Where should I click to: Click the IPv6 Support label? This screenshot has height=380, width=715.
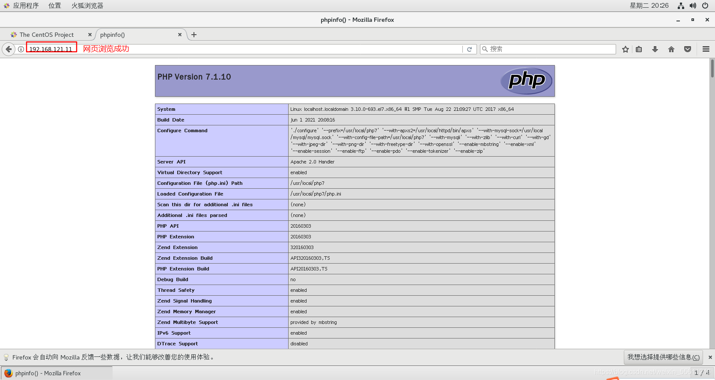coord(174,333)
